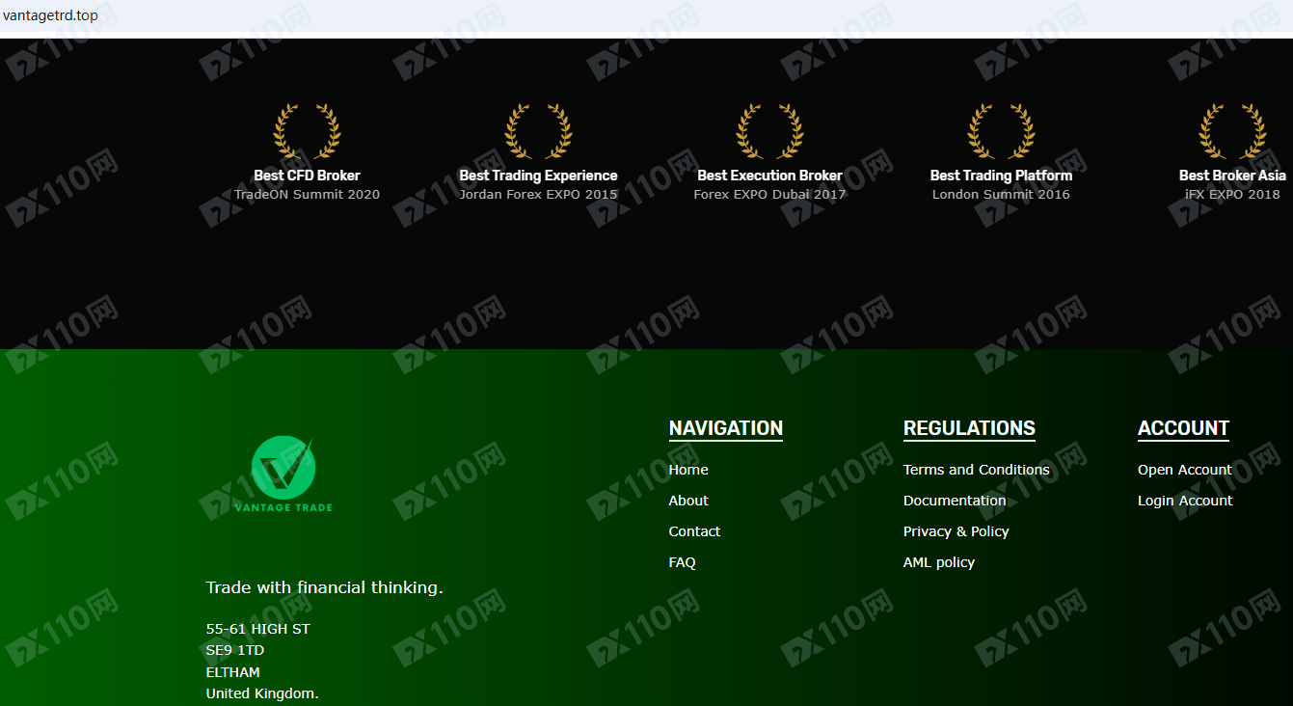Open Privacy & Policy link
This screenshot has height=706, width=1293.
[x=956, y=531]
